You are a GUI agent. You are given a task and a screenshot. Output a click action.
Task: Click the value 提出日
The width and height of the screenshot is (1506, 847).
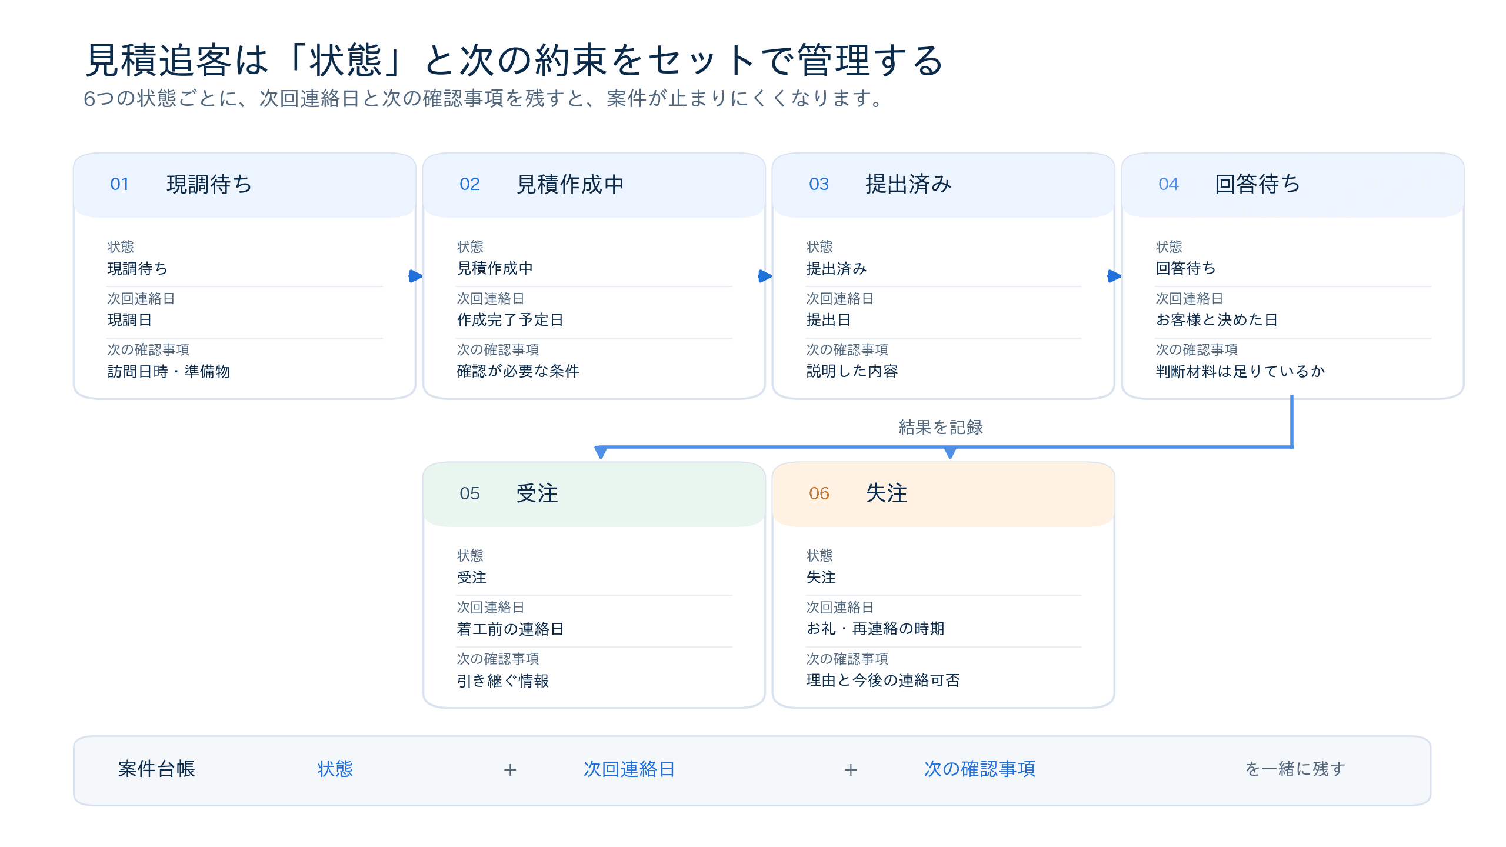(828, 320)
